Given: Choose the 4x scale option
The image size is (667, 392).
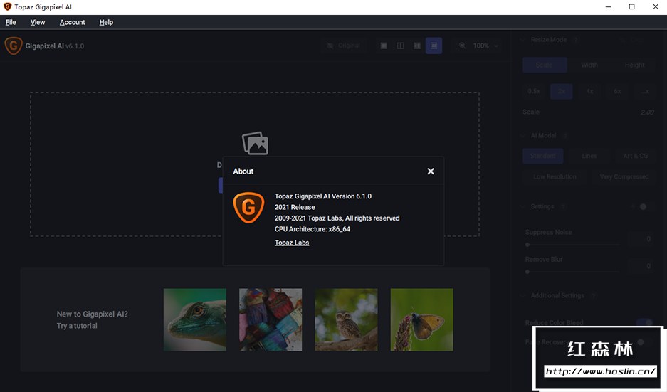Looking at the screenshot, I should pyautogui.click(x=589, y=91).
